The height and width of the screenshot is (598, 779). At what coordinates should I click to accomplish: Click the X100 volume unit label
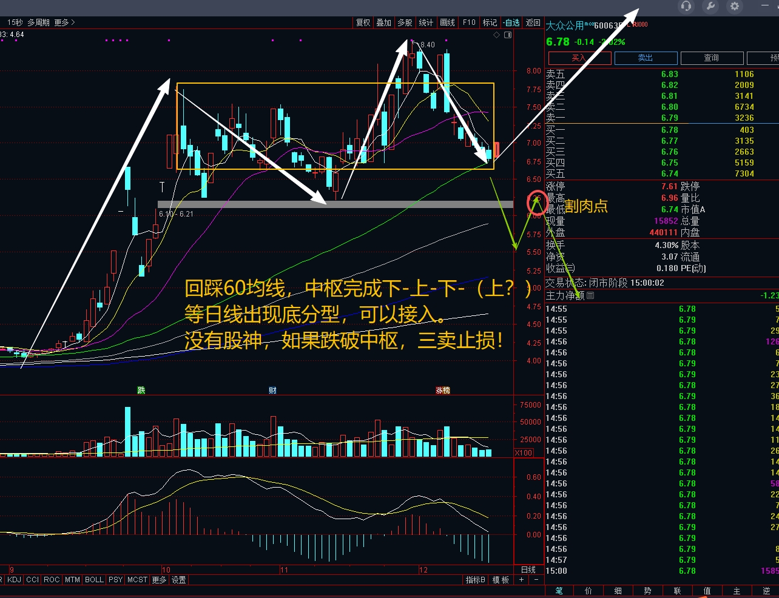point(524,453)
